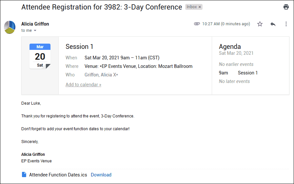Click the event time Sat Mar 20, 2021 9am – 11am

point(122,58)
